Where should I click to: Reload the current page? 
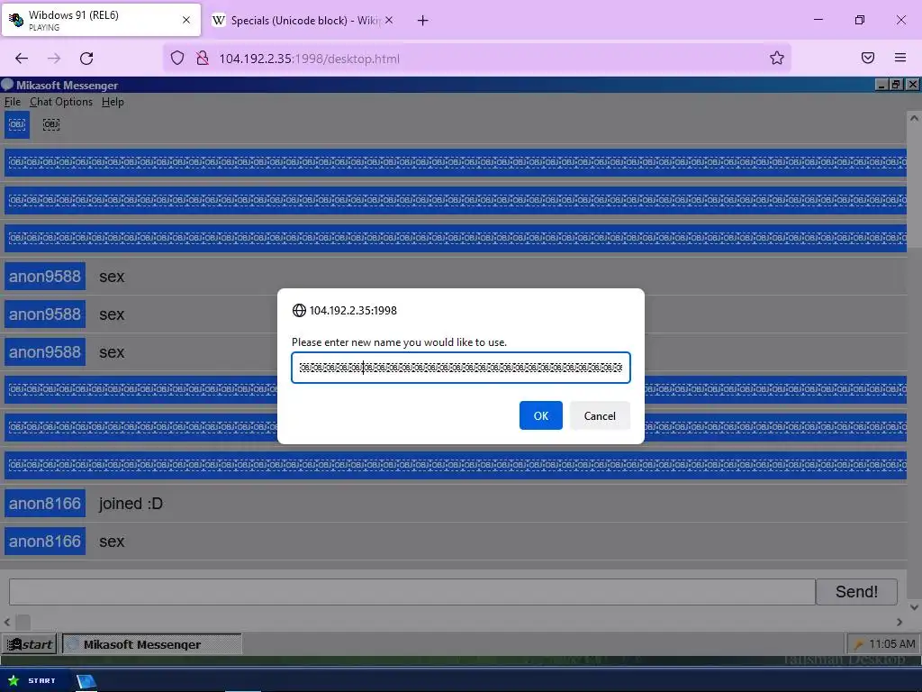click(x=86, y=59)
